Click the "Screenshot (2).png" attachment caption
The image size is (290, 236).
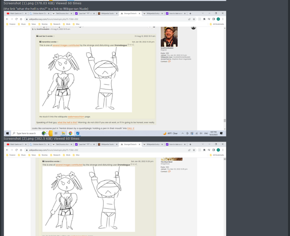41,138
